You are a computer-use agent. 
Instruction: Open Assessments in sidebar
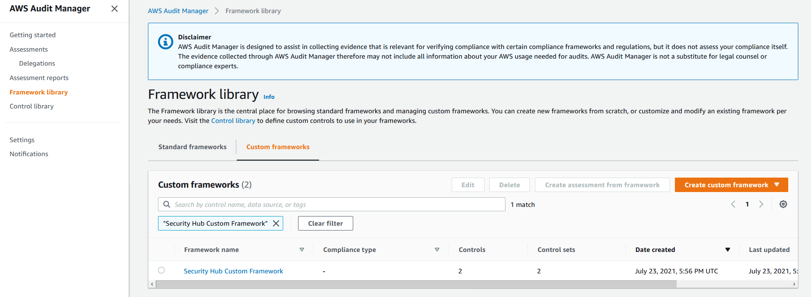[29, 49]
